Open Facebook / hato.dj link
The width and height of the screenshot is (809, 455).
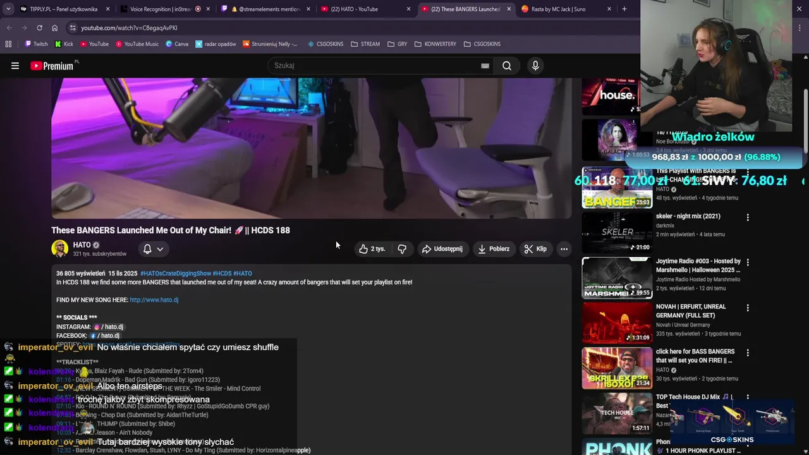[x=104, y=336]
